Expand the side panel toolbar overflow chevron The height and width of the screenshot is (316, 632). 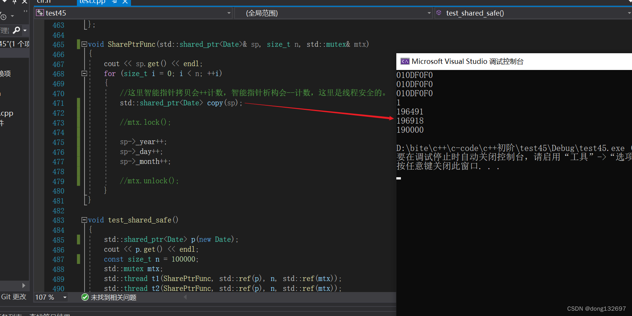click(25, 11)
